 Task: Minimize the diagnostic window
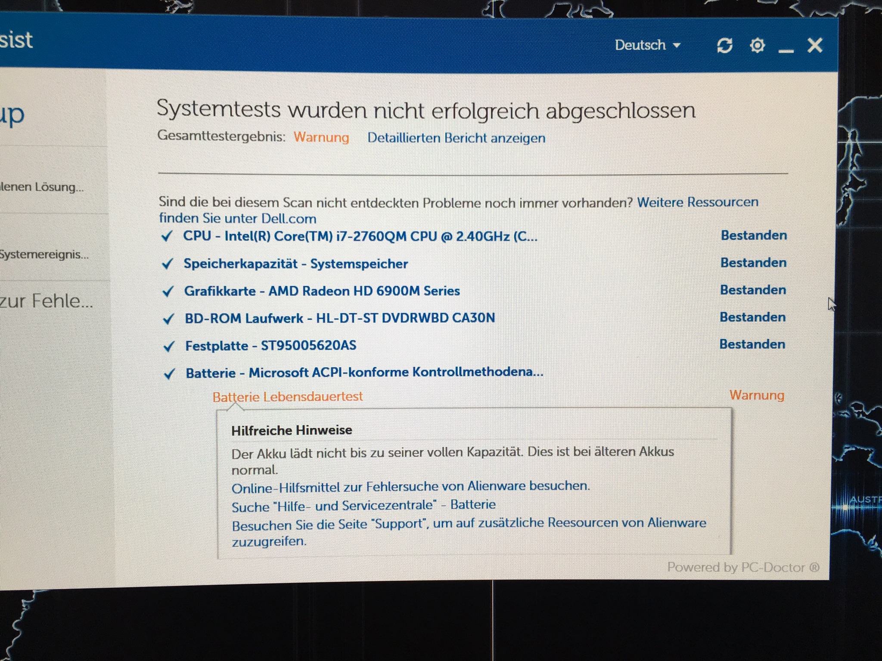point(786,50)
